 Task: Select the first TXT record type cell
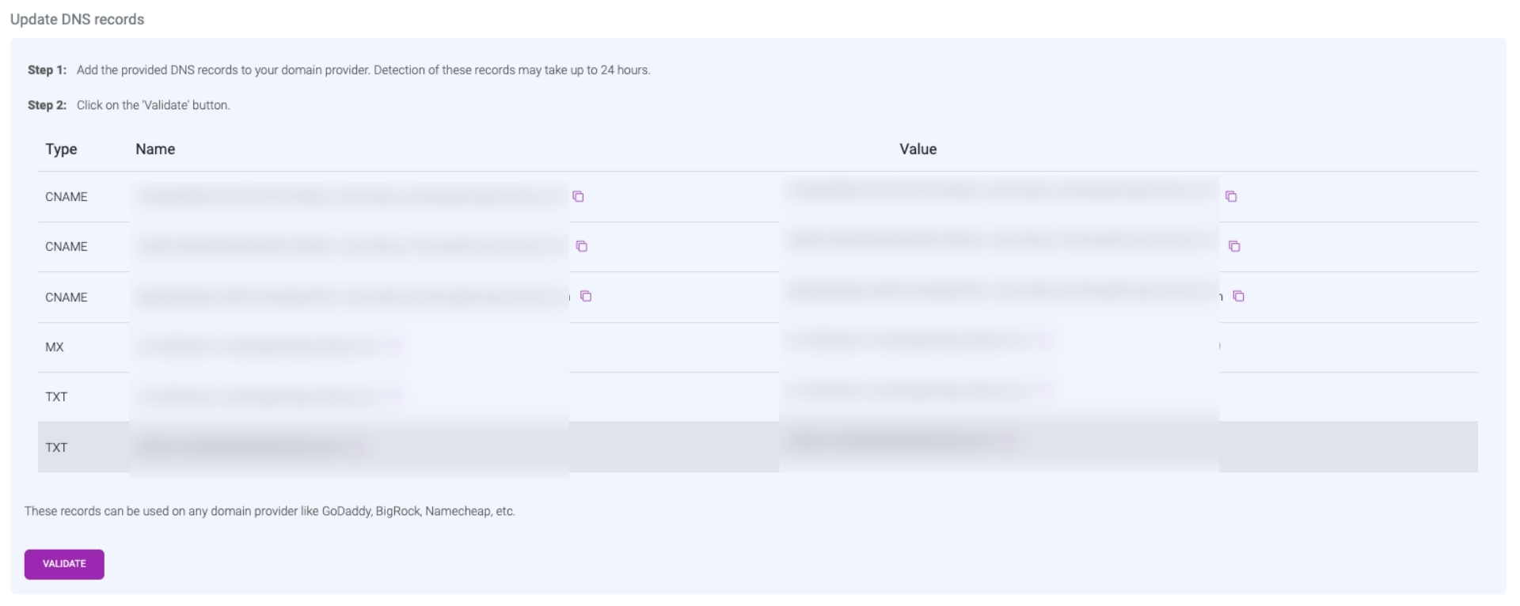click(x=56, y=397)
